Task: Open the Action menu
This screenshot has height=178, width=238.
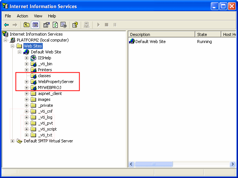Action: tap(22, 16)
